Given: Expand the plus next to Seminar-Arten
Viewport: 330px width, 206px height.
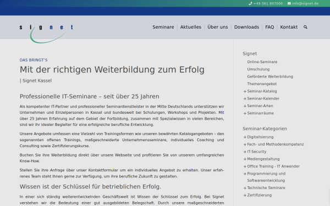Looking at the screenshot, I should point(245,106).
